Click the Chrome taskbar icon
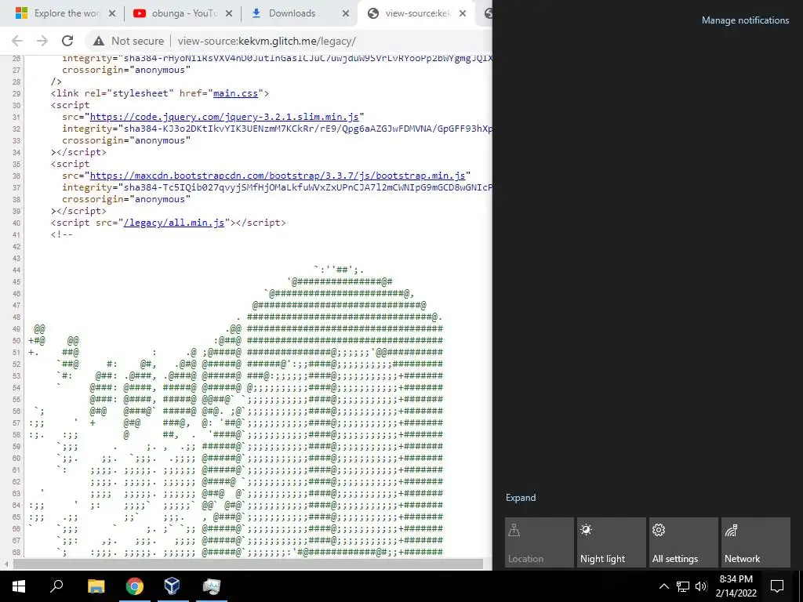803x602 pixels. point(134,586)
